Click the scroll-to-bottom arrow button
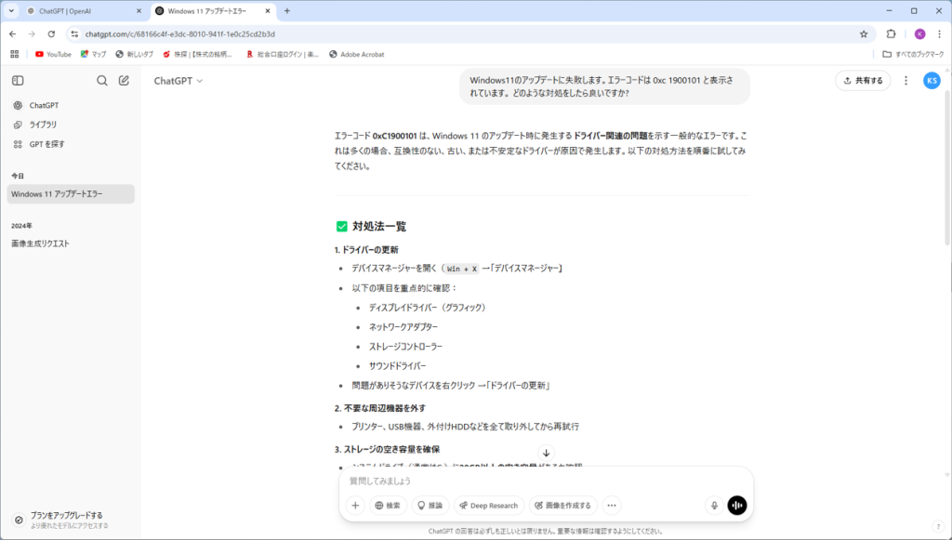952x540 pixels. tap(547, 453)
